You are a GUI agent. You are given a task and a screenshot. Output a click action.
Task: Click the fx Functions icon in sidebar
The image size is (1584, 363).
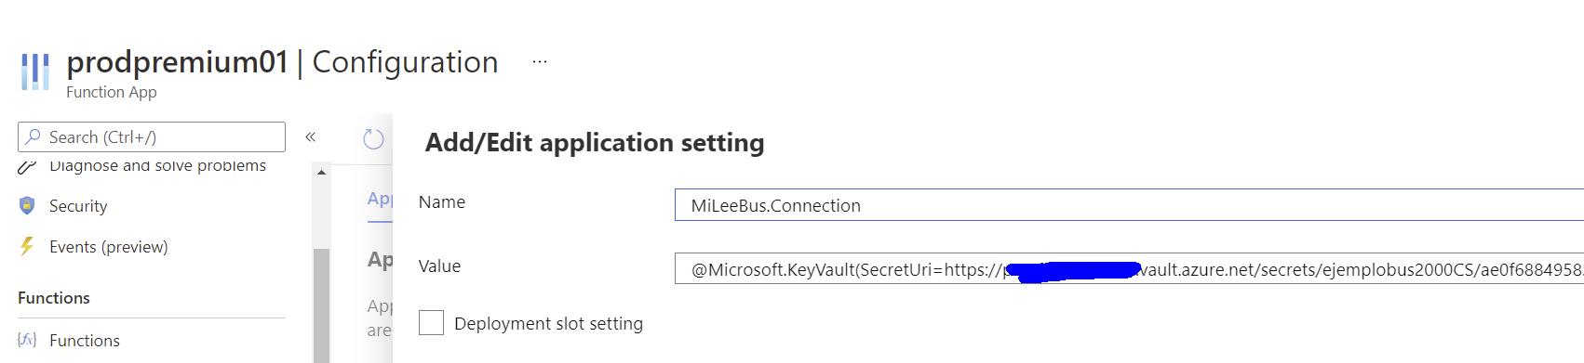[27, 340]
